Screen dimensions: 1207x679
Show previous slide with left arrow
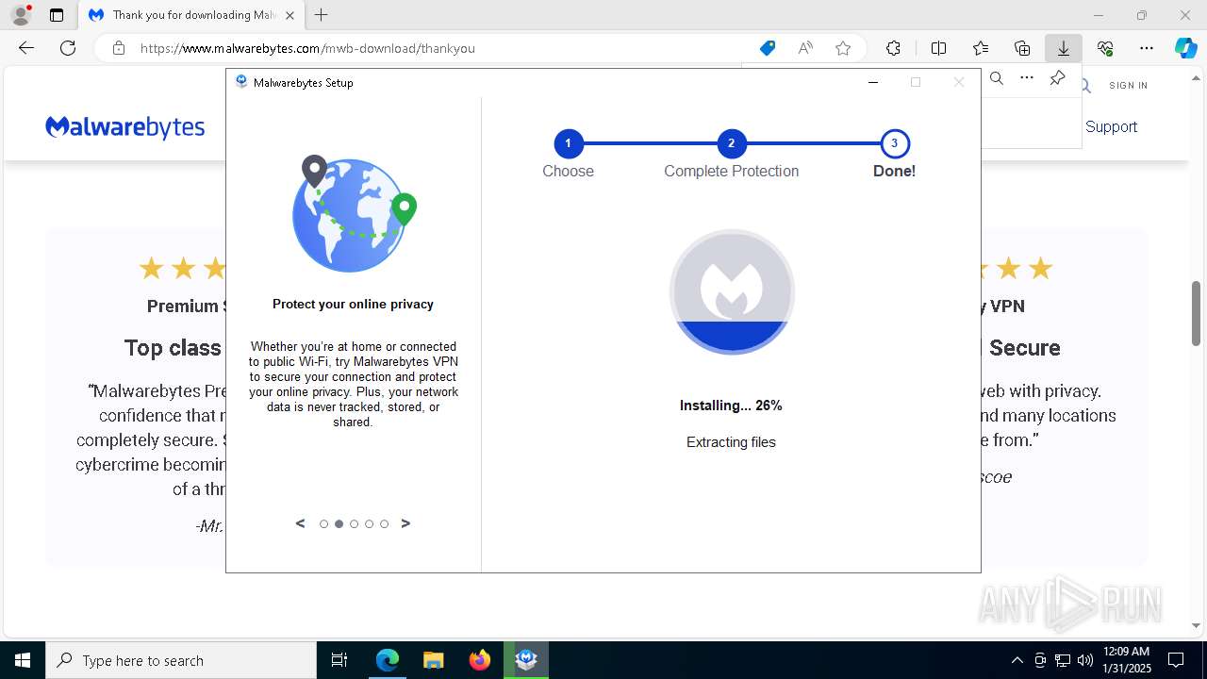point(300,523)
